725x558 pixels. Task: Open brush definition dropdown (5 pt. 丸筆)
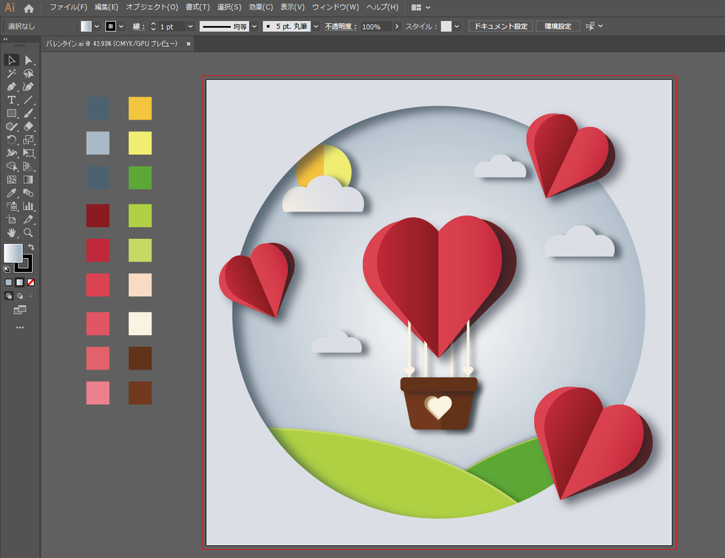[315, 27]
